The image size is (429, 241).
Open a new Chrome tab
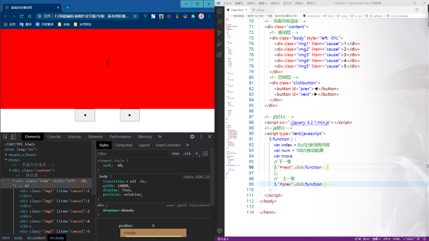(67, 8)
